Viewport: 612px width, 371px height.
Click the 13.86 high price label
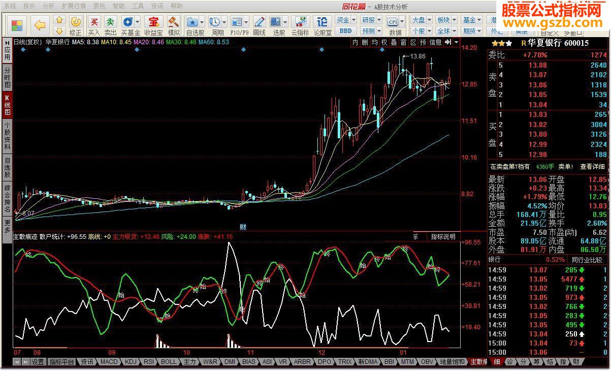(x=417, y=56)
